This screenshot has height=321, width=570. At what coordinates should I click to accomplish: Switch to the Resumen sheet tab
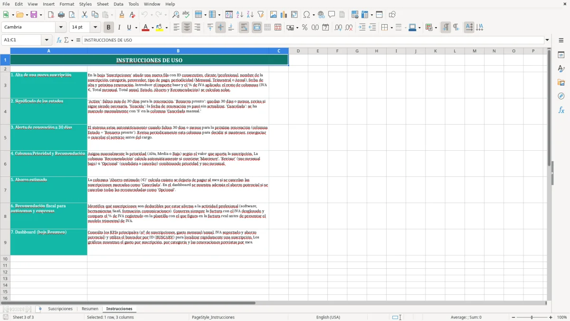click(x=90, y=309)
